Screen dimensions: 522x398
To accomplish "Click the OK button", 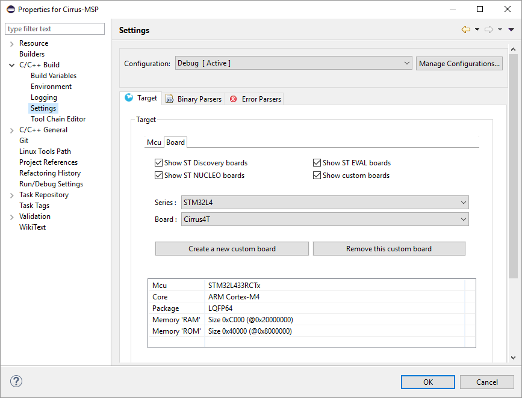I will [x=428, y=382].
